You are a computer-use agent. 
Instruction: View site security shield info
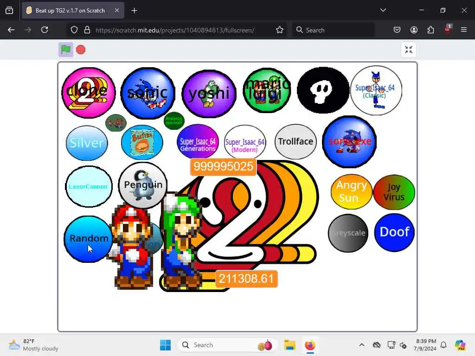tap(74, 30)
